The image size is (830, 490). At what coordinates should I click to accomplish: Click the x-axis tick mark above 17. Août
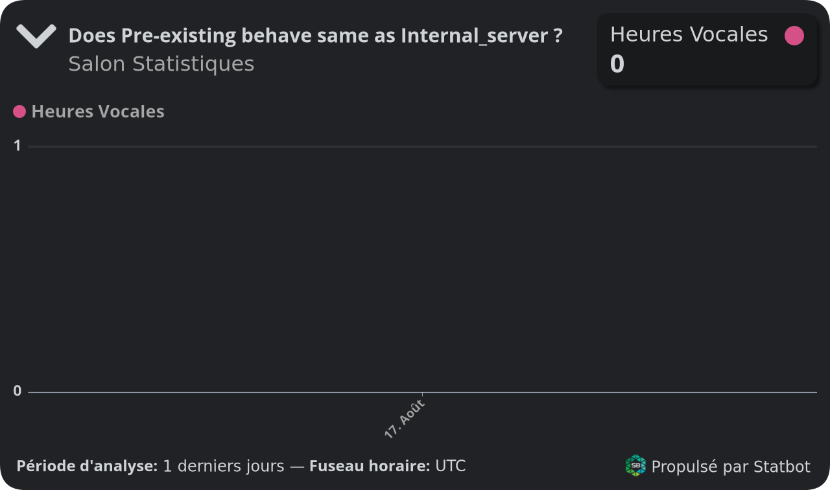coord(422,395)
